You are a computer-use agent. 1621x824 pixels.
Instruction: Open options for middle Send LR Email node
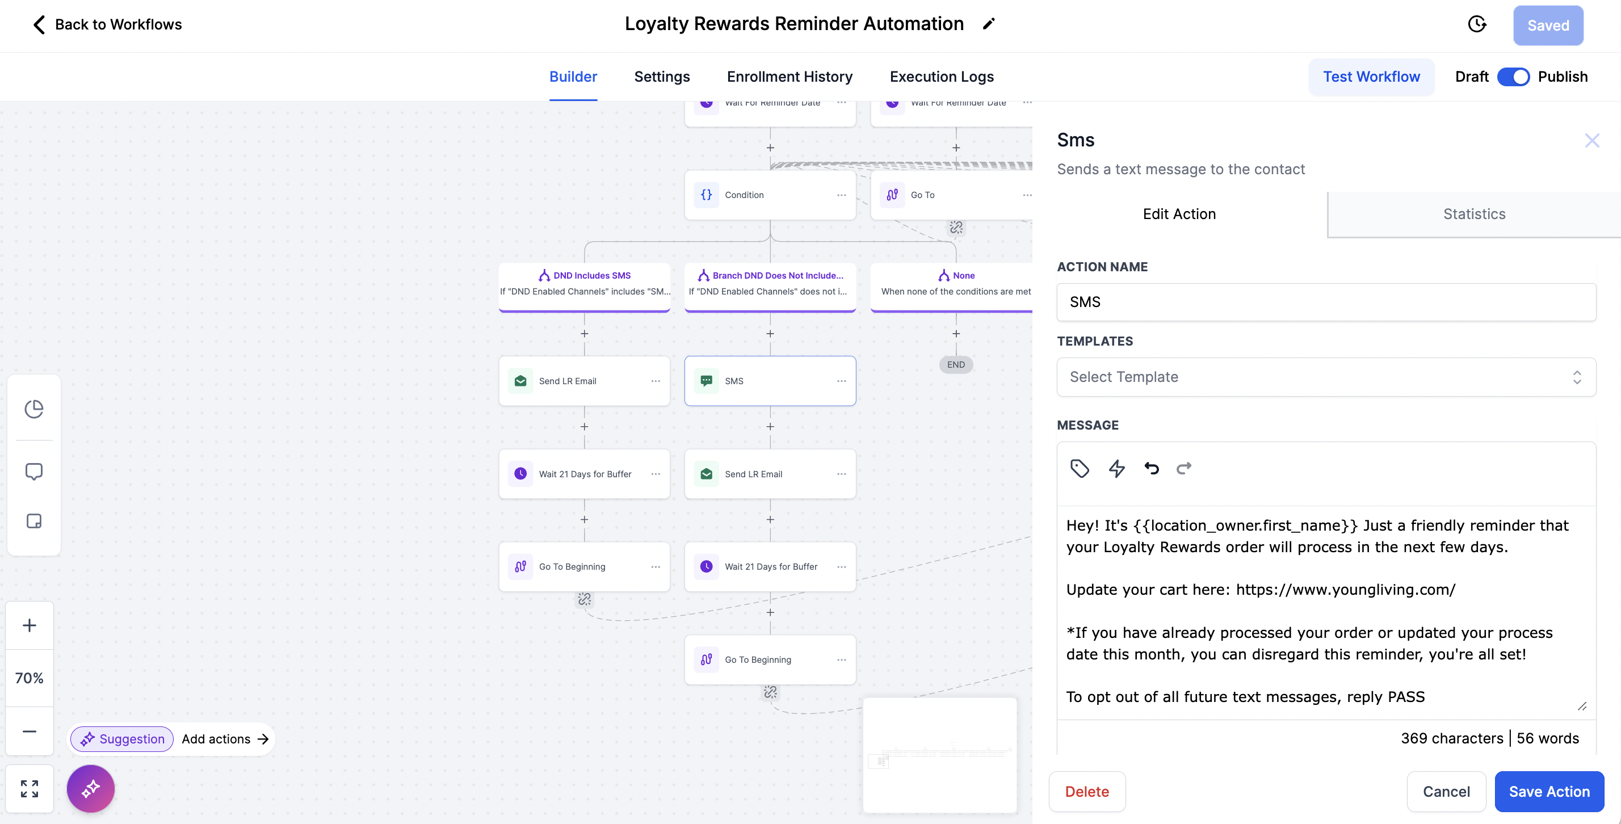pos(841,474)
